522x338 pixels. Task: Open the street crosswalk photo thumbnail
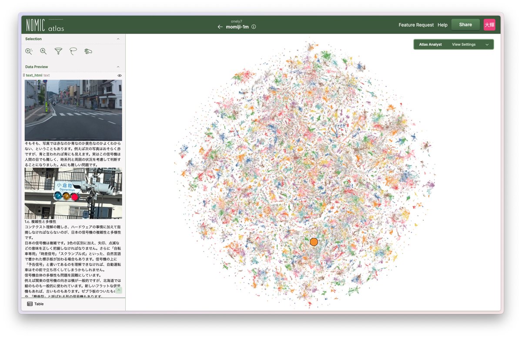coord(73,110)
